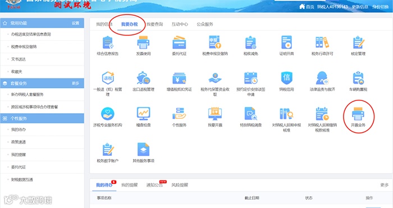Open the 对纳税人延期缴纳税款核准 icon
The width and height of the screenshot is (393, 208).
click(322, 114)
